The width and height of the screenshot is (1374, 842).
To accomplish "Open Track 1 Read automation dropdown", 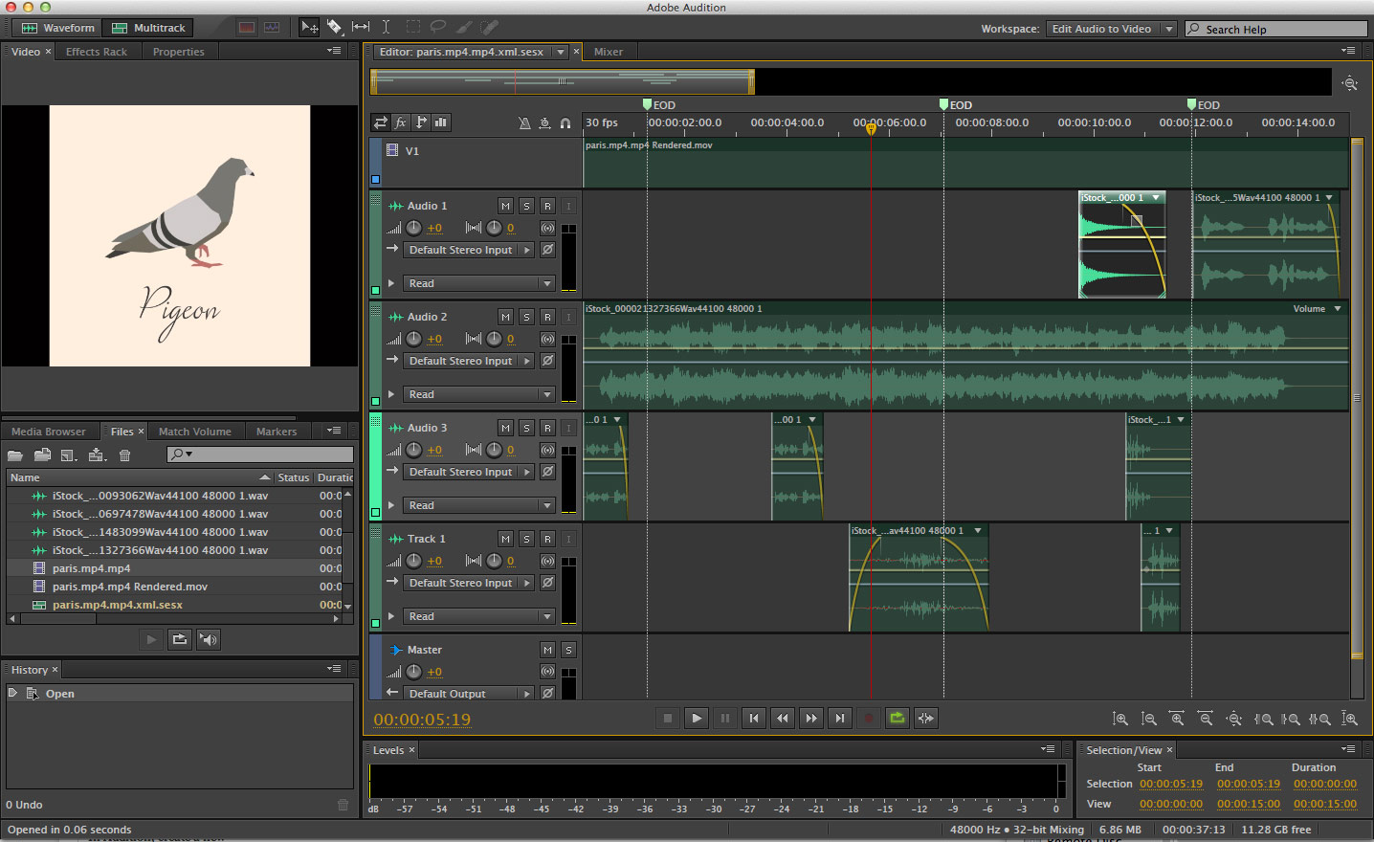I will tap(478, 616).
